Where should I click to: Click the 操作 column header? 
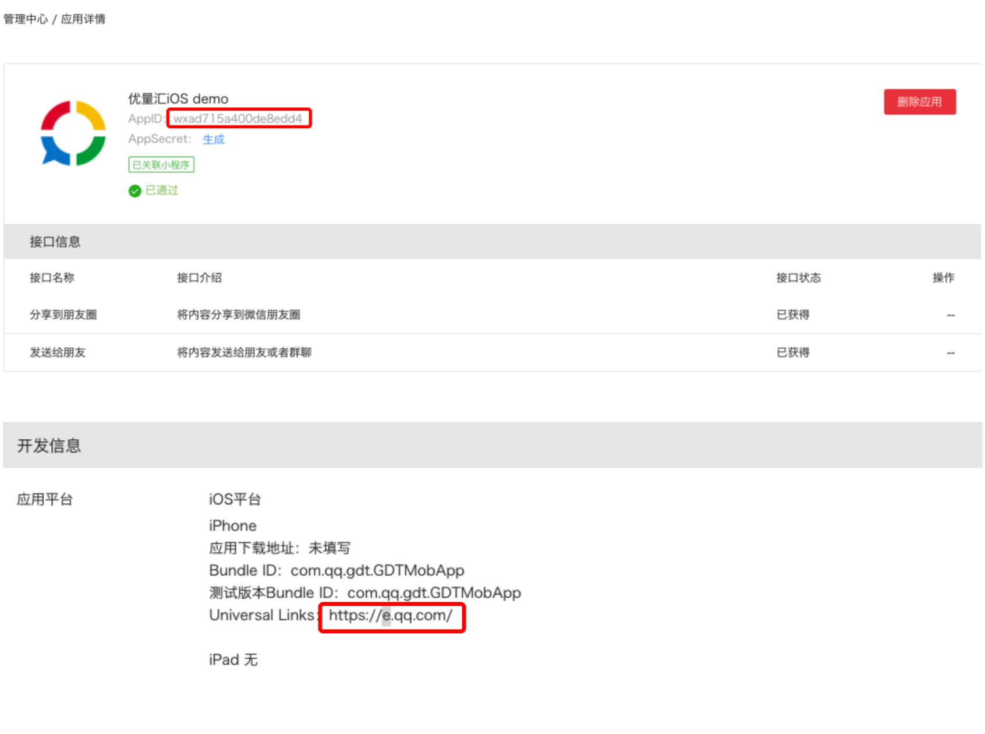click(x=943, y=278)
